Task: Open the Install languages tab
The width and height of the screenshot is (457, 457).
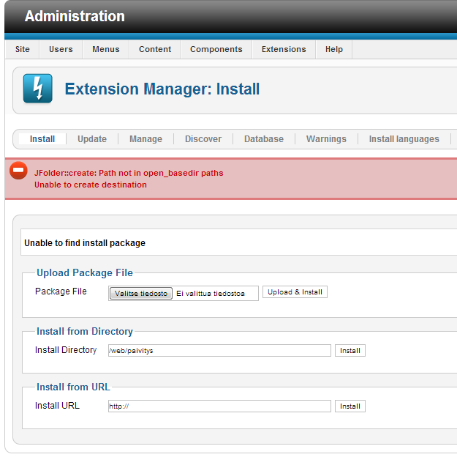Action: pyautogui.click(x=404, y=139)
